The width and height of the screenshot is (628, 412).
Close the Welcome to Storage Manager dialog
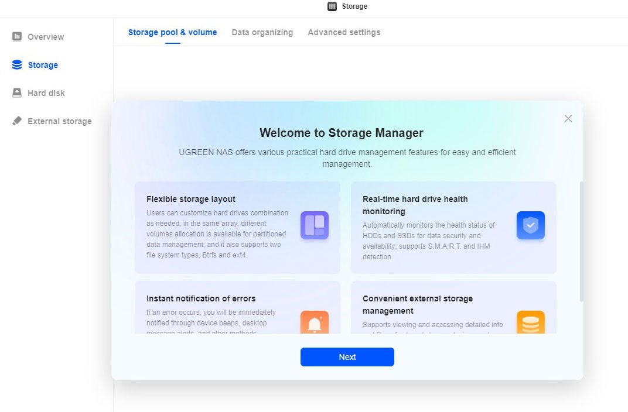click(x=568, y=119)
